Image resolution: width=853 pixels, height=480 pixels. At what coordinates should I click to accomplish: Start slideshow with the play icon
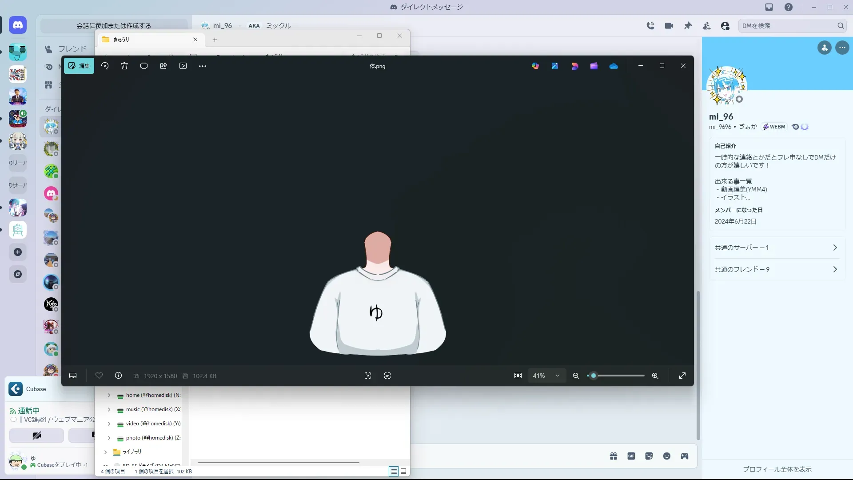[x=183, y=66]
